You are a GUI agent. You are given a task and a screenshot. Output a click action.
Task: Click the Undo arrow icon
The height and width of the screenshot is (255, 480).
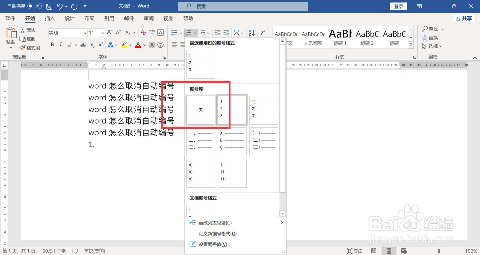60,6
